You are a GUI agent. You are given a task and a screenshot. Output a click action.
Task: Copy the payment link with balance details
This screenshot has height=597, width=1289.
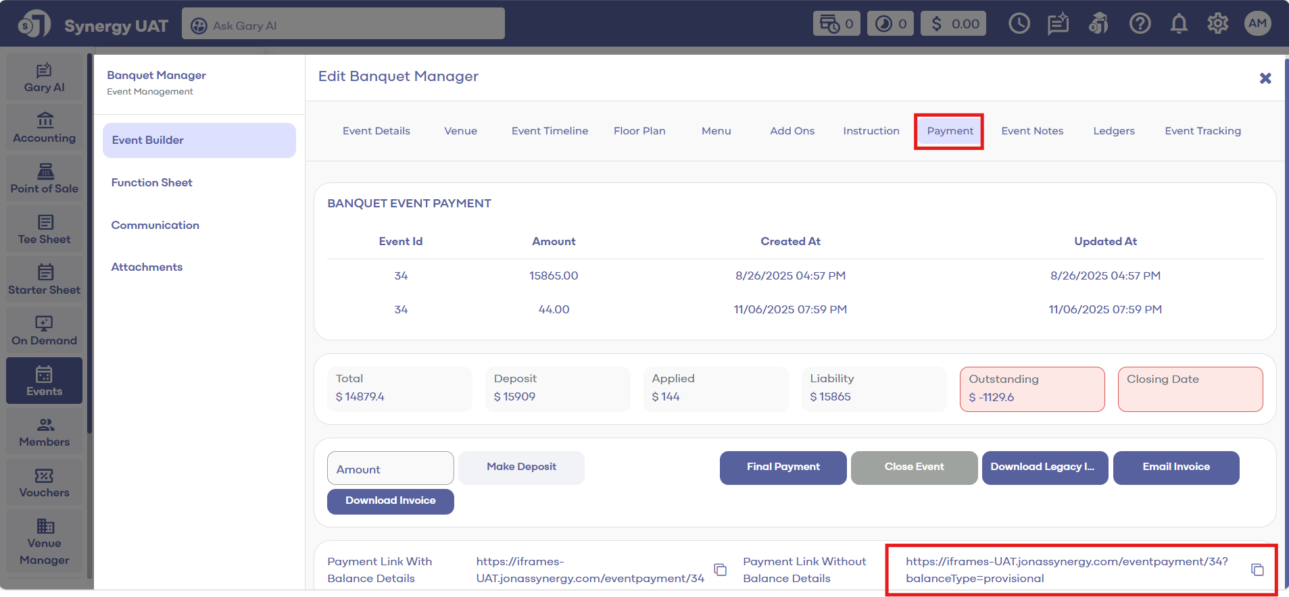(x=721, y=570)
